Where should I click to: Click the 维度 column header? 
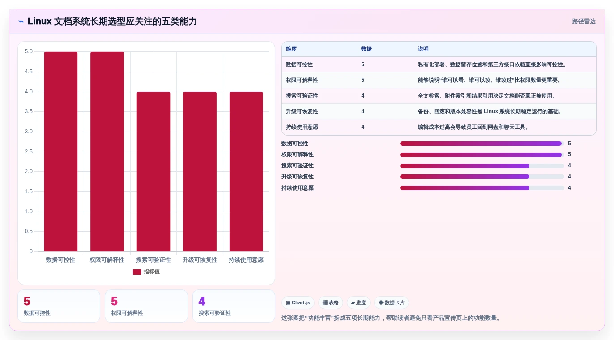(291, 49)
